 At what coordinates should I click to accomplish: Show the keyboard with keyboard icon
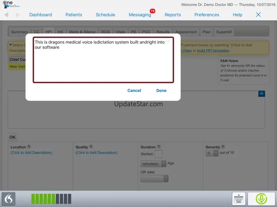239,199
